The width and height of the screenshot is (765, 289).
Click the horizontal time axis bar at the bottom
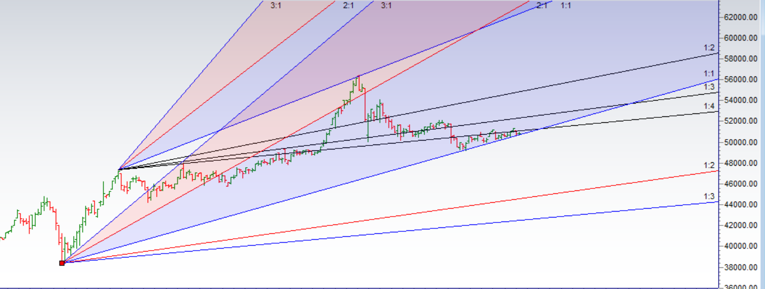[346, 285]
